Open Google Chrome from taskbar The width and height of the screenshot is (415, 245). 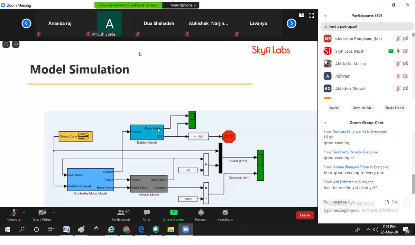click(126, 229)
